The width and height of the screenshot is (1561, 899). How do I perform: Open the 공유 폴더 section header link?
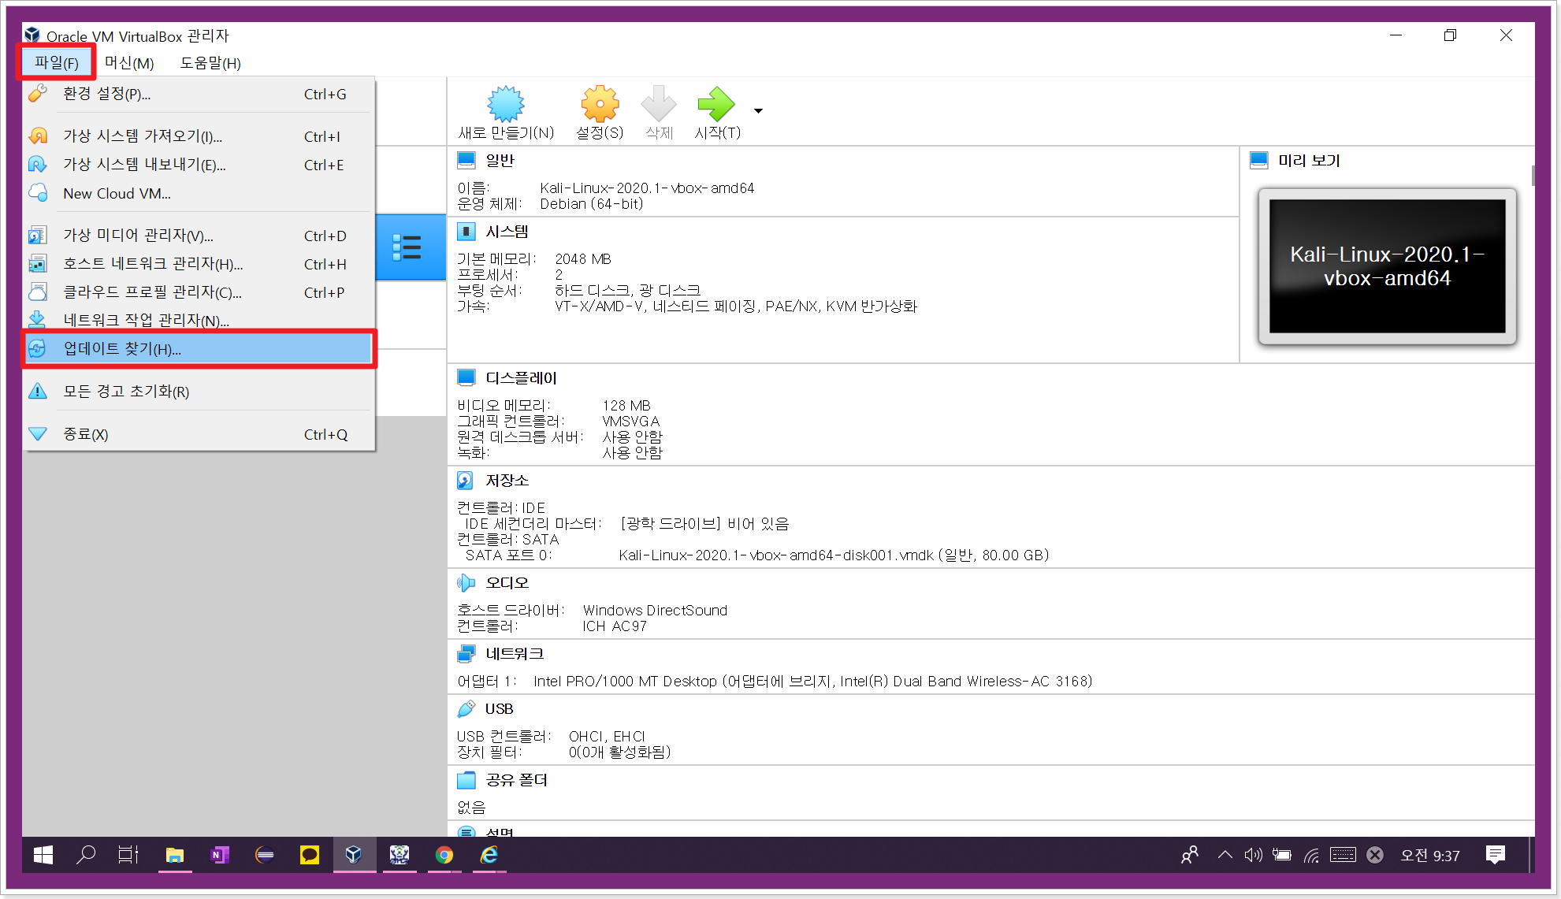516,779
